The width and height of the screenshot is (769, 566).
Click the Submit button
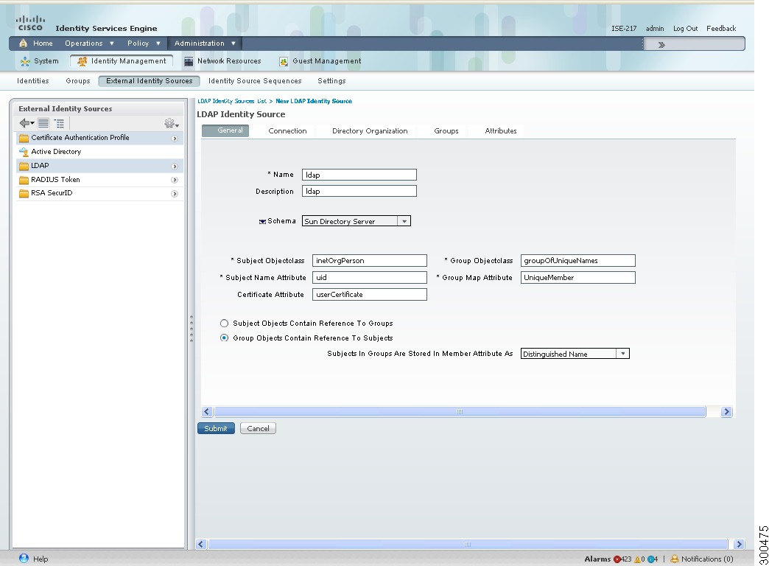point(216,428)
